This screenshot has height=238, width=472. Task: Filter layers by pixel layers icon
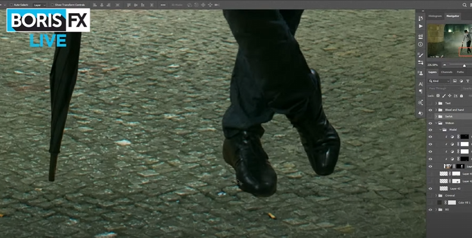coord(455,81)
